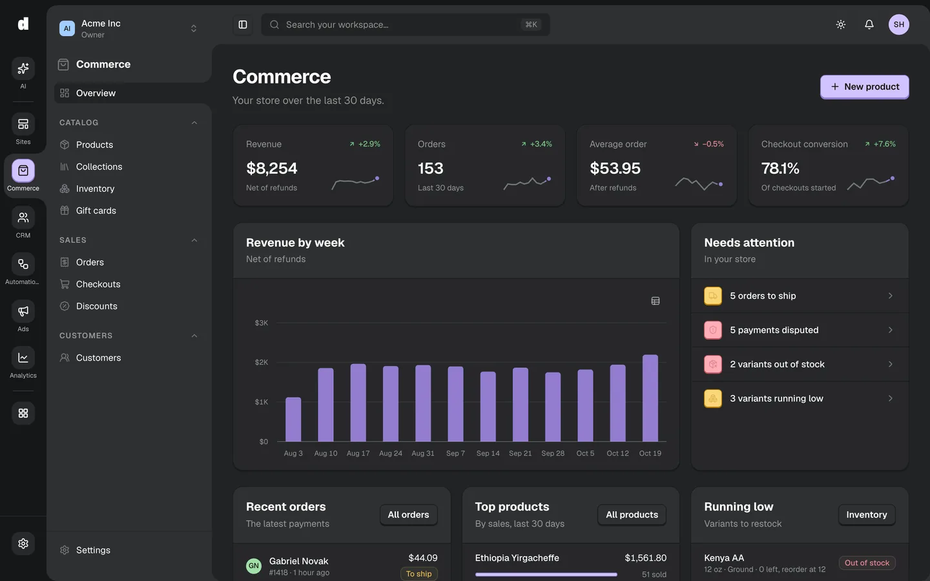Open the gear settings icon in the rail
The image size is (930, 581).
[x=23, y=544]
